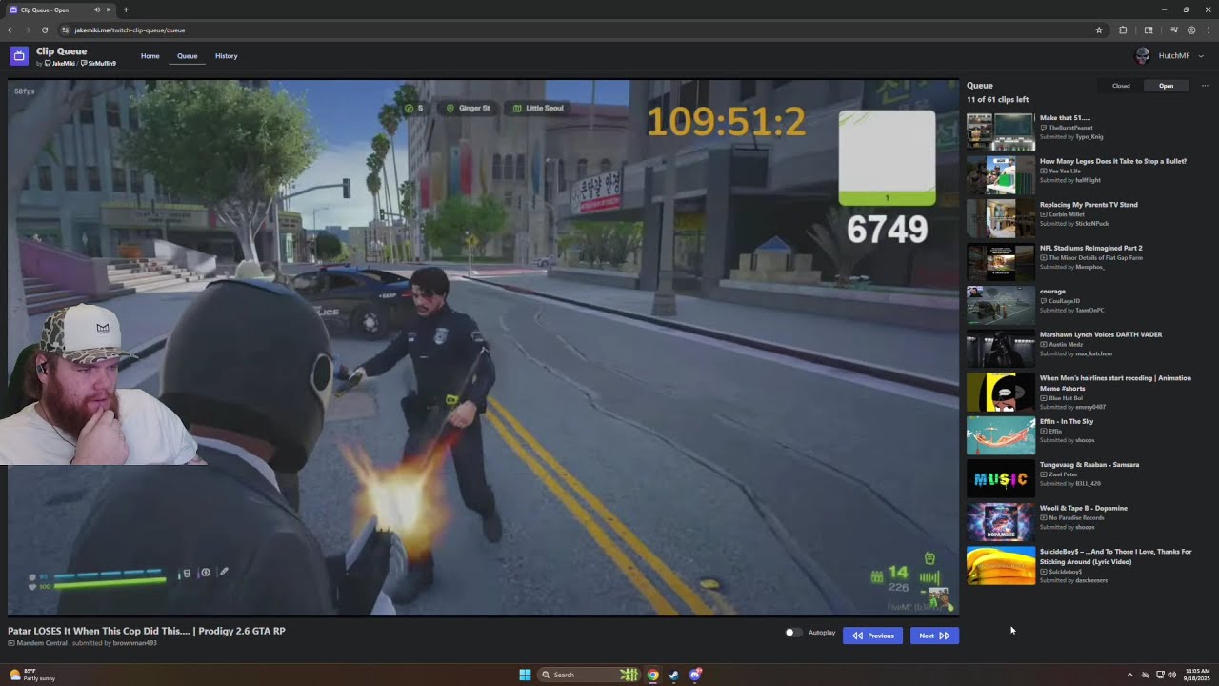Screen dimensions: 1219x686
Task: Set the queue to Open
Action: [x=1166, y=86]
